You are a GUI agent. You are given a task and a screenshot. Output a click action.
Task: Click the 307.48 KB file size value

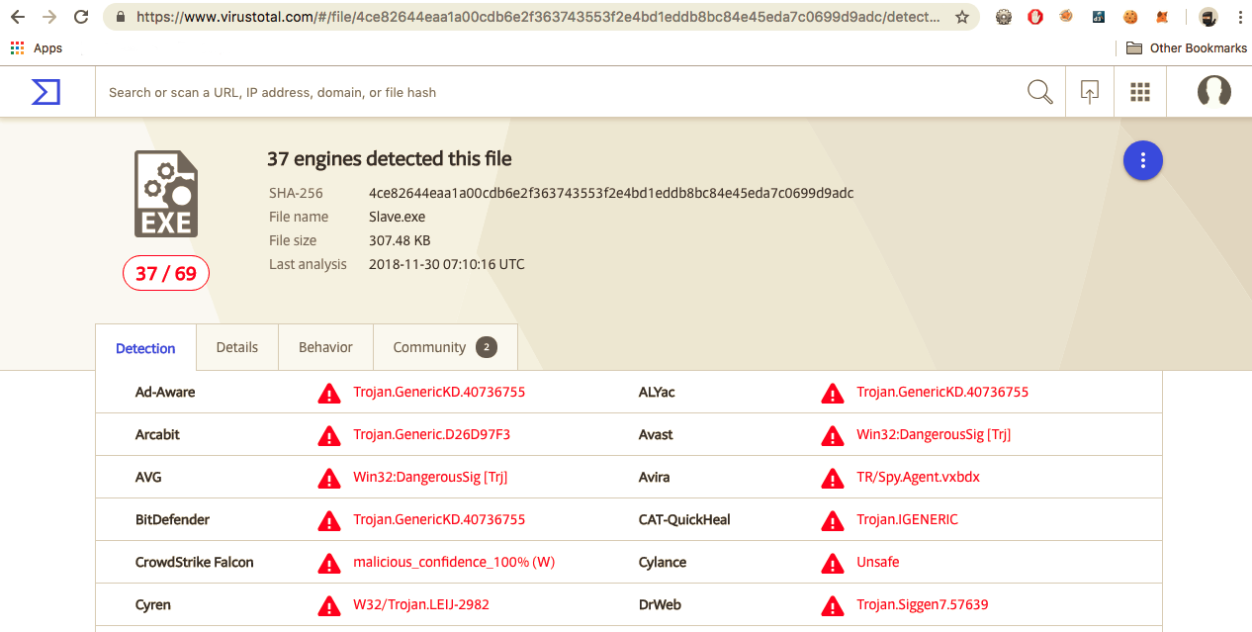point(400,240)
